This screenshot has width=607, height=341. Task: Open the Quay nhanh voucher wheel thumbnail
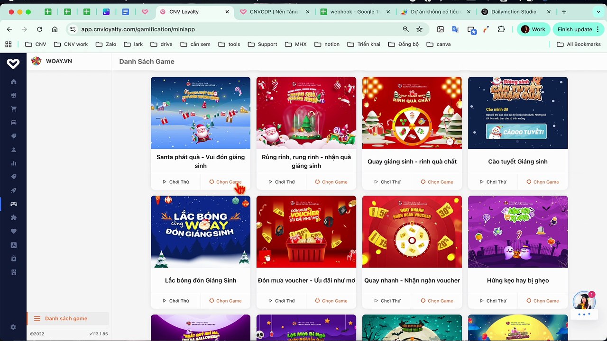tap(412, 232)
